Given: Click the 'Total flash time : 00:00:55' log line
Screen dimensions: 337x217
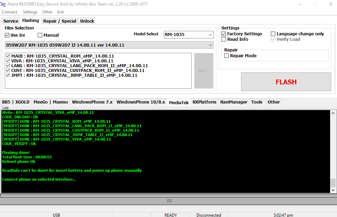Looking at the screenshot, I should [x=27, y=157].
